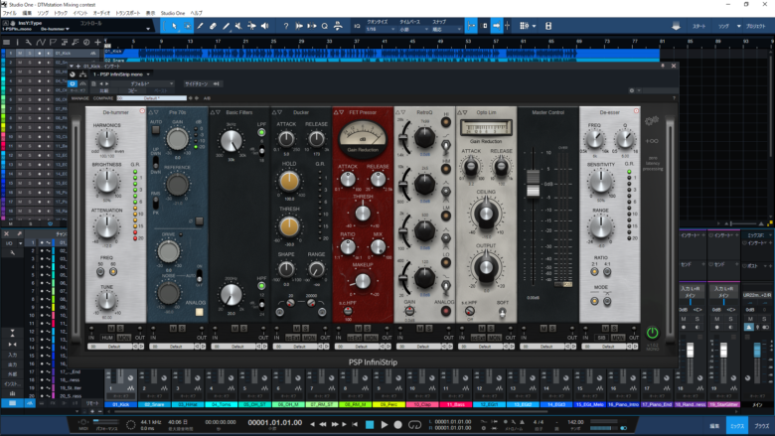Select the Listen speaker tool
The image size is (775, 436).
[264, 26]
